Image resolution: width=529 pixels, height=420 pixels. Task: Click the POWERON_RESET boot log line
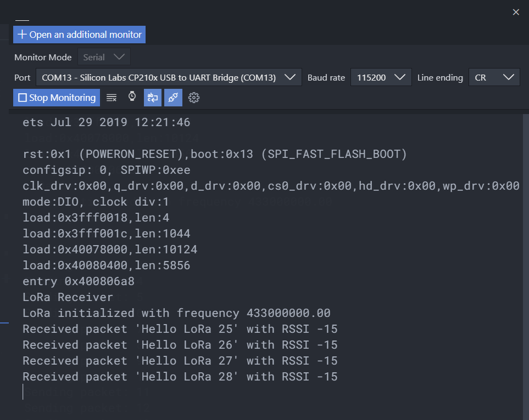[x=215, y=154]
